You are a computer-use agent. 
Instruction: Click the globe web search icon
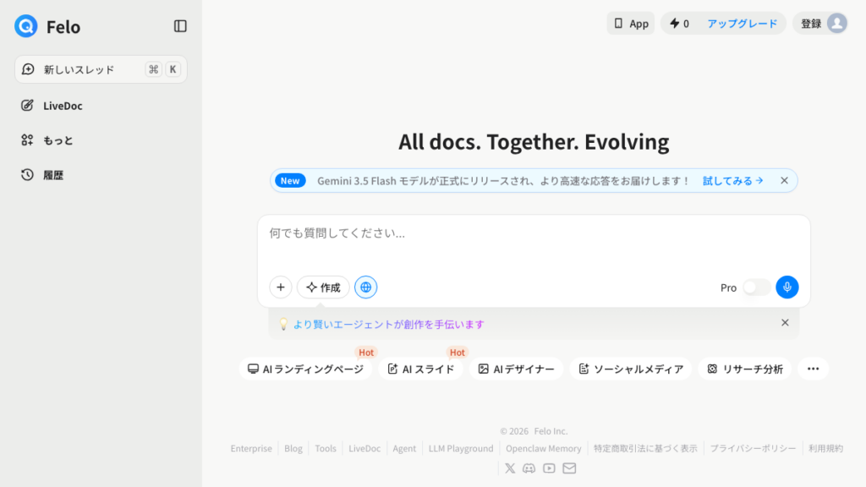click(x=365, y=287)
